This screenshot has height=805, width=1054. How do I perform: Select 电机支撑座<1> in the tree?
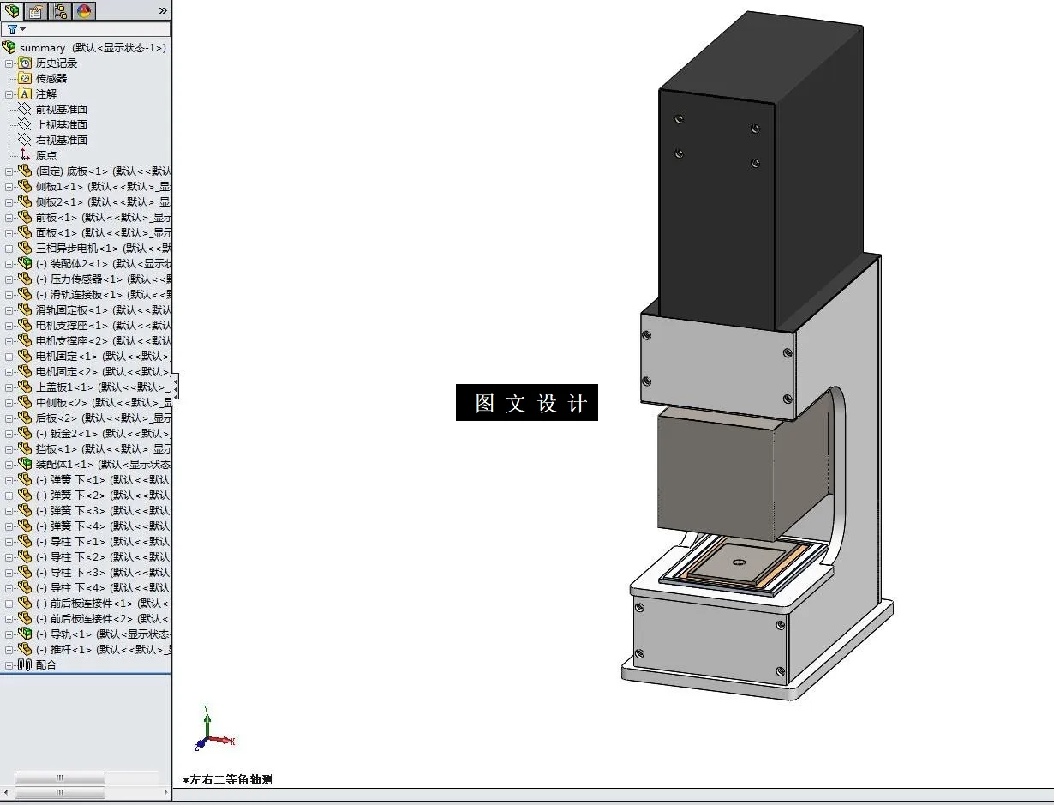pyautogui.click(x=103, y=325)
